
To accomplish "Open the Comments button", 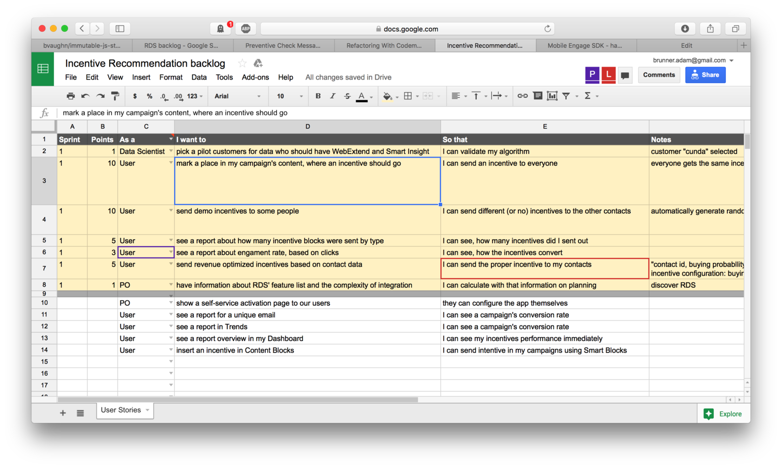I will pyautogui.click(x=659, y=75).
